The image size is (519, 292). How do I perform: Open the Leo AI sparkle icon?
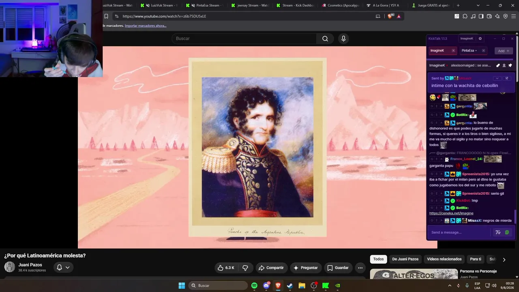tap(497, 16)
